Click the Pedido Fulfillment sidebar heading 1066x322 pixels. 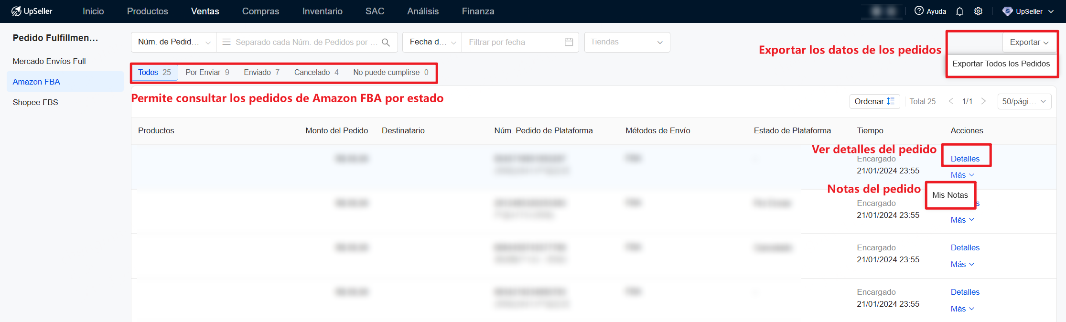point(55,38)
